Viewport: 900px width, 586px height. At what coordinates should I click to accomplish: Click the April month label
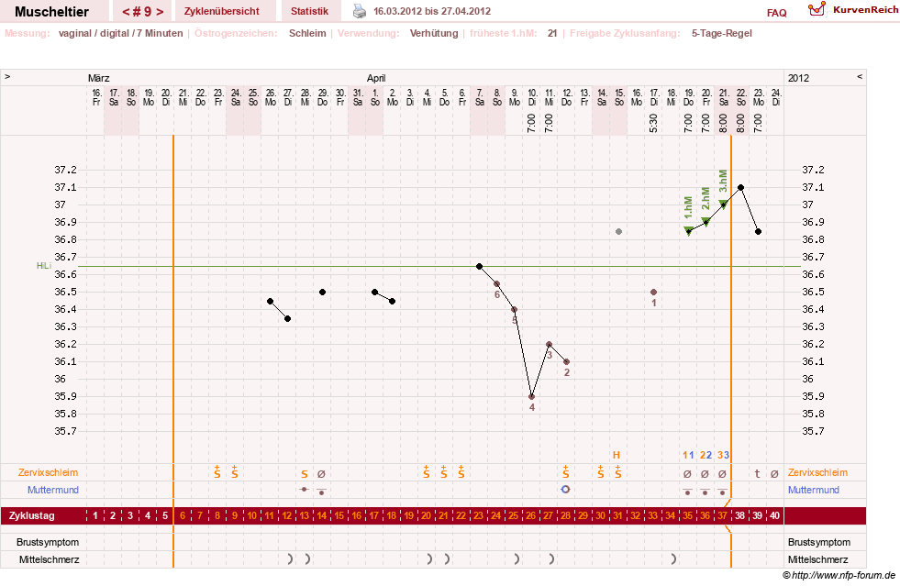pos(376,78)
